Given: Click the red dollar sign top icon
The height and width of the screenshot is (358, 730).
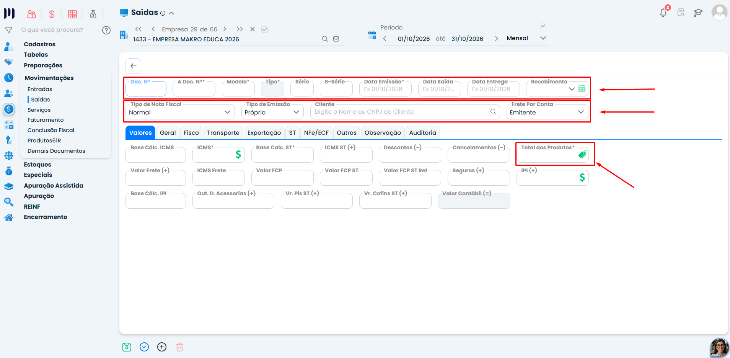Looking at the screenshot, I should click(x=52, y=14).
